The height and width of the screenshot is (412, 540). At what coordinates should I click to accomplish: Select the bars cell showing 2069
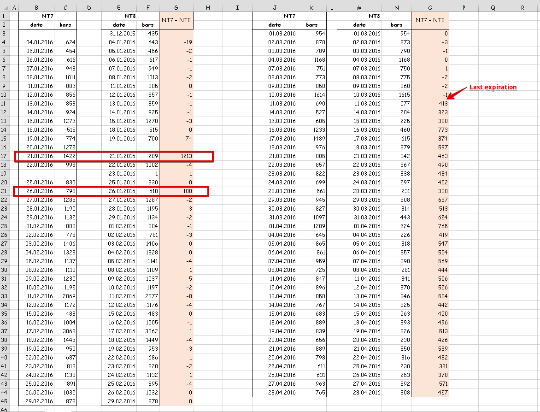(x=65, y=296)
